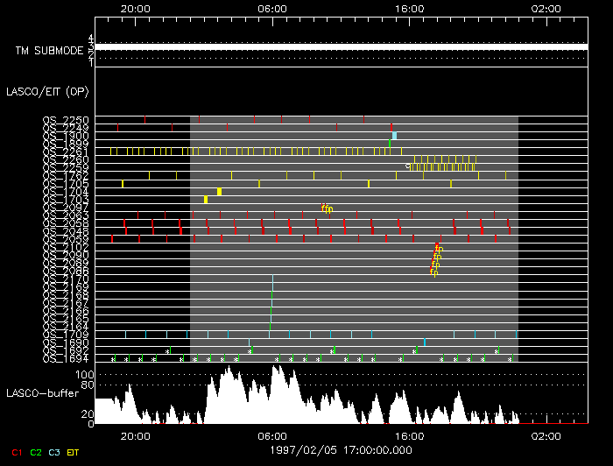Image resolution: width=613 pixels, height=466 pixels.
Task: Select the yellow block on the OS_1703 row
Action: point(206,200)
